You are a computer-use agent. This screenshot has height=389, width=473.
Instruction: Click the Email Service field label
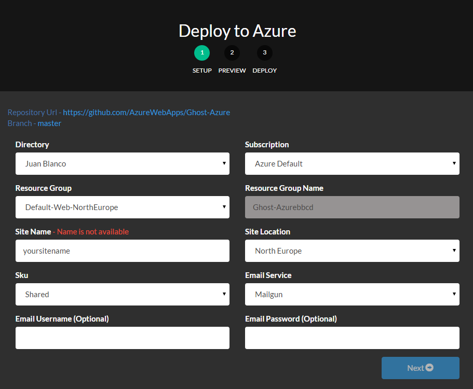point(268,275)
